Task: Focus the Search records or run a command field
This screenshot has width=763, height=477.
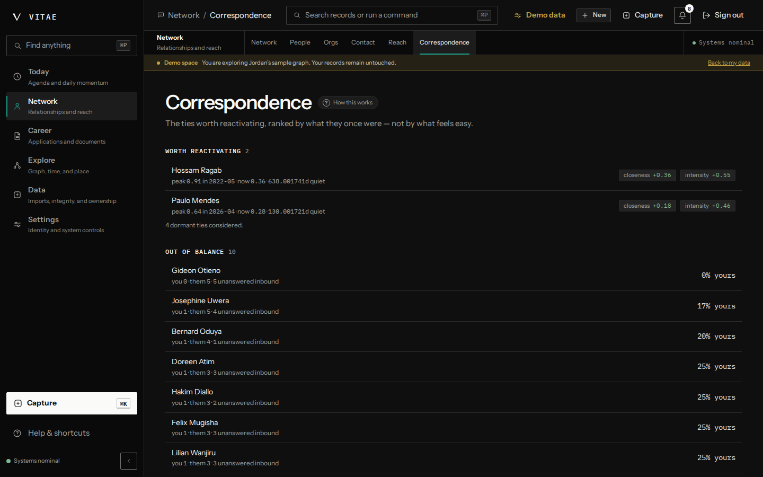Action: 392,15
